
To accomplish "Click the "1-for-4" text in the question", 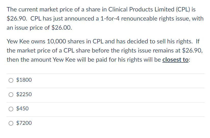I will tap(110, 19).
